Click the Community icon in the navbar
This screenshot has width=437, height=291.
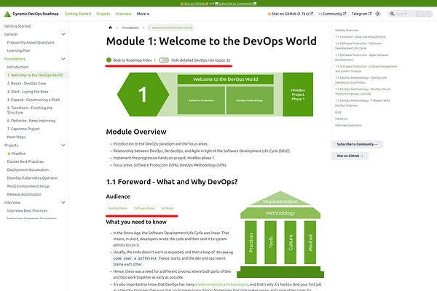click(320, 14)
